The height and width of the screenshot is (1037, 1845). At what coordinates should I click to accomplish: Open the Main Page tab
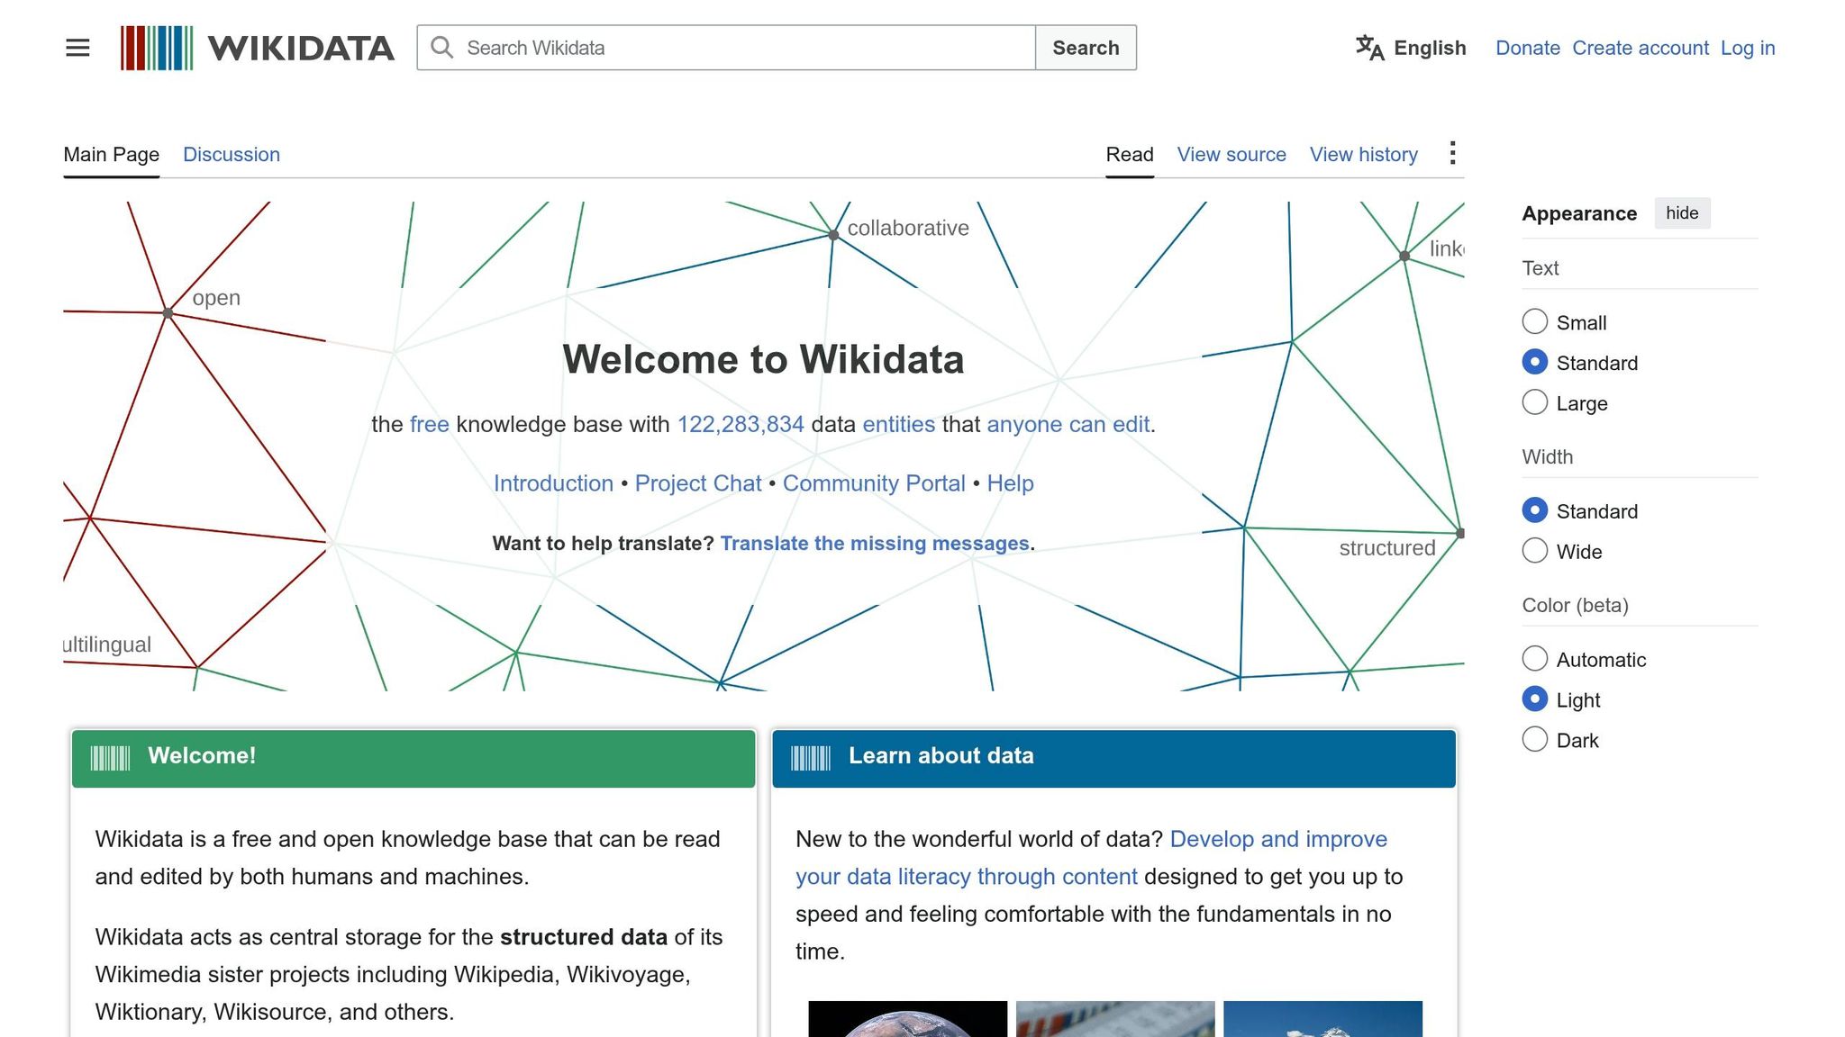point(112,155)
